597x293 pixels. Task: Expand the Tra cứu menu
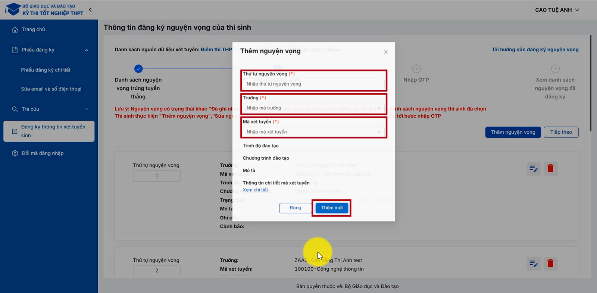[x=87, y=109]
